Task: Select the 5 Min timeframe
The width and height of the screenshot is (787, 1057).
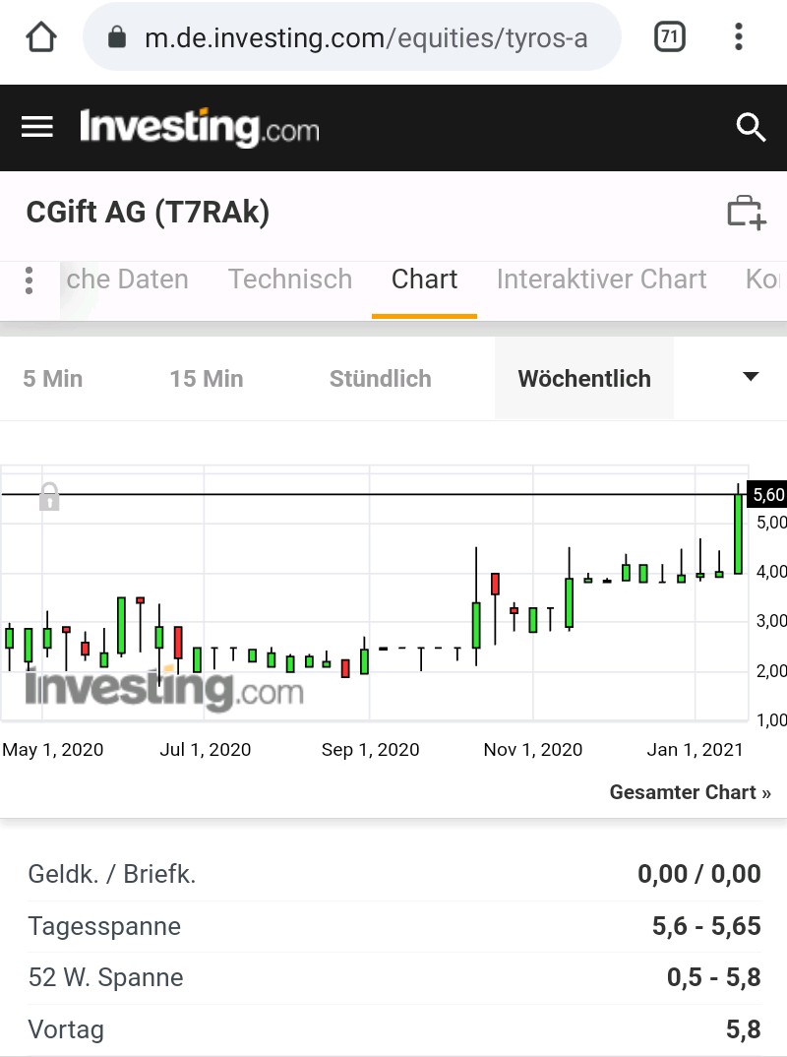Action: point(52,379)
